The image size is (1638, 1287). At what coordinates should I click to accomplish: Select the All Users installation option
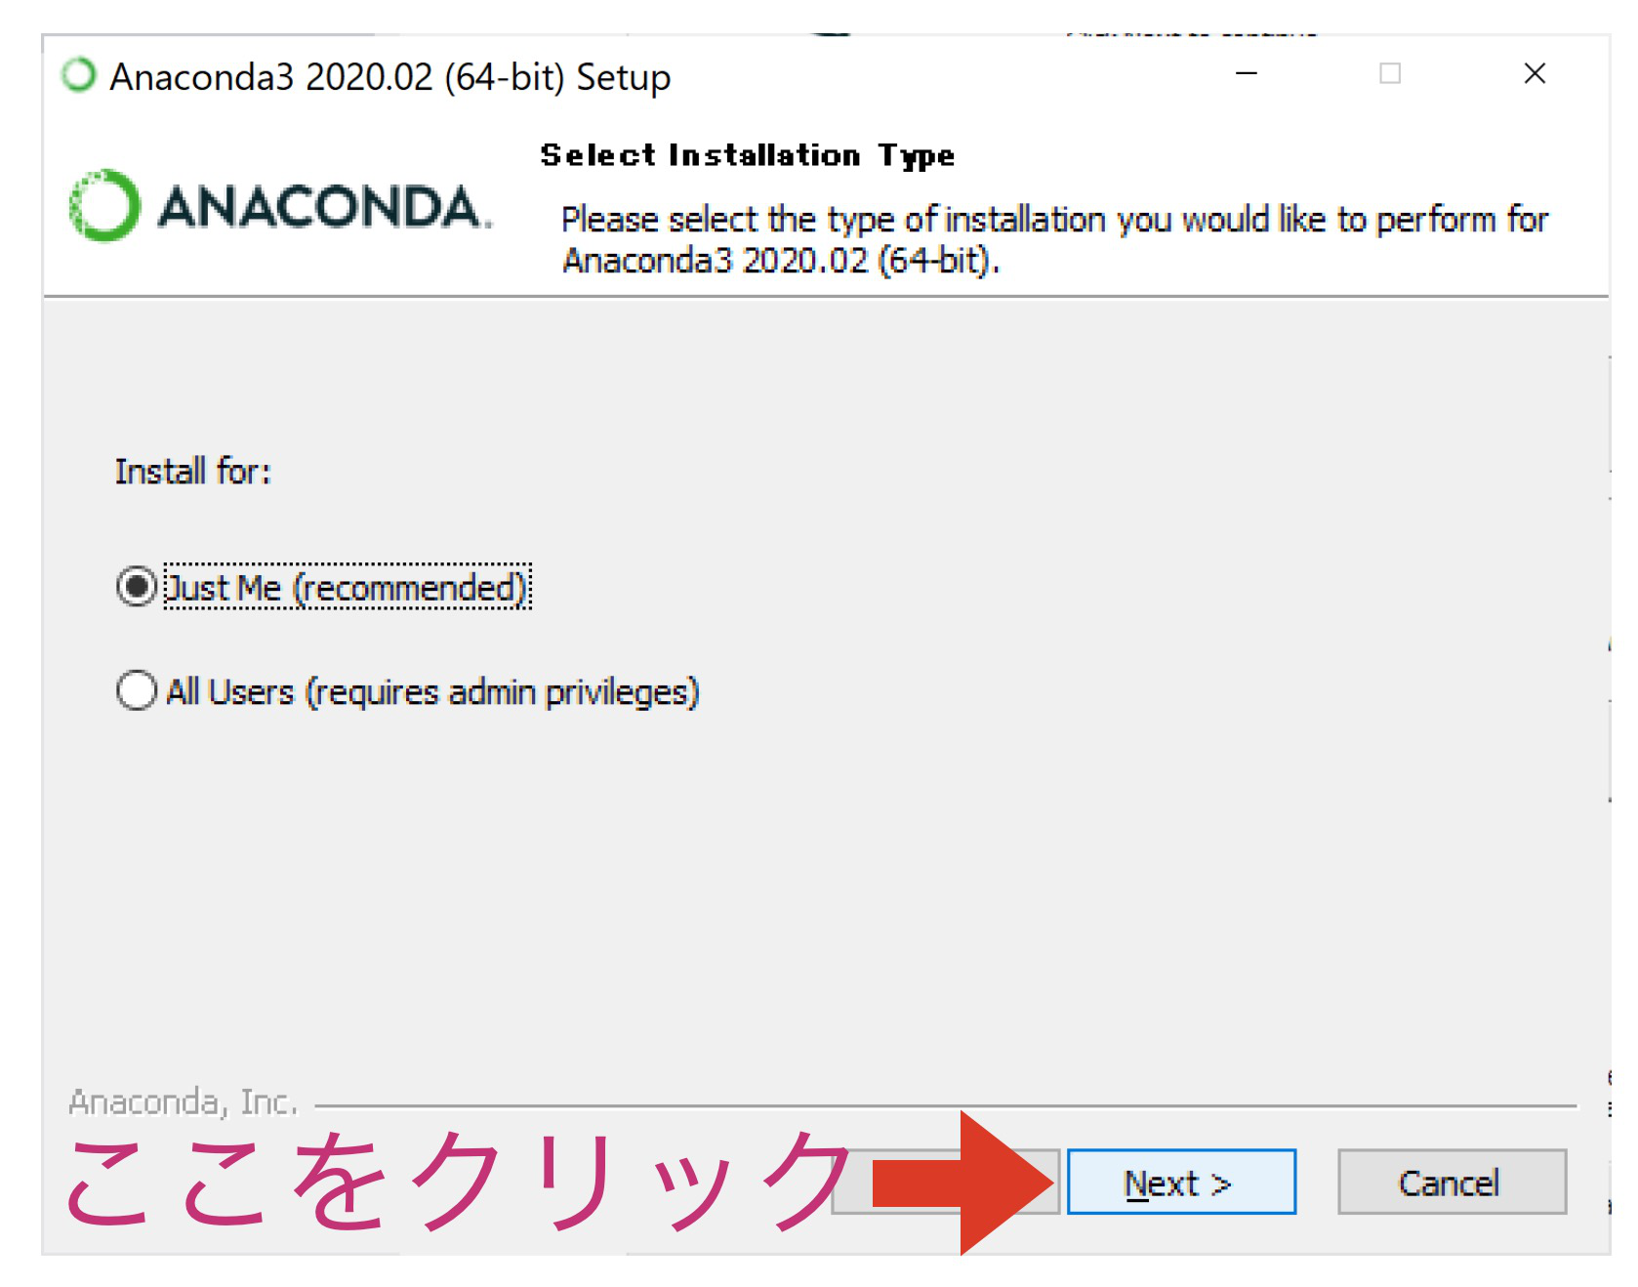click(135, 691)
